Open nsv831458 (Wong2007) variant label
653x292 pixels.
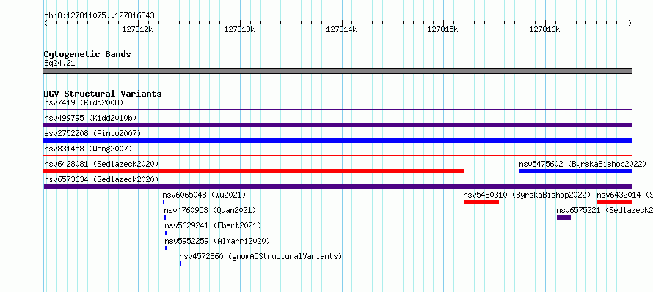point(88,149)
